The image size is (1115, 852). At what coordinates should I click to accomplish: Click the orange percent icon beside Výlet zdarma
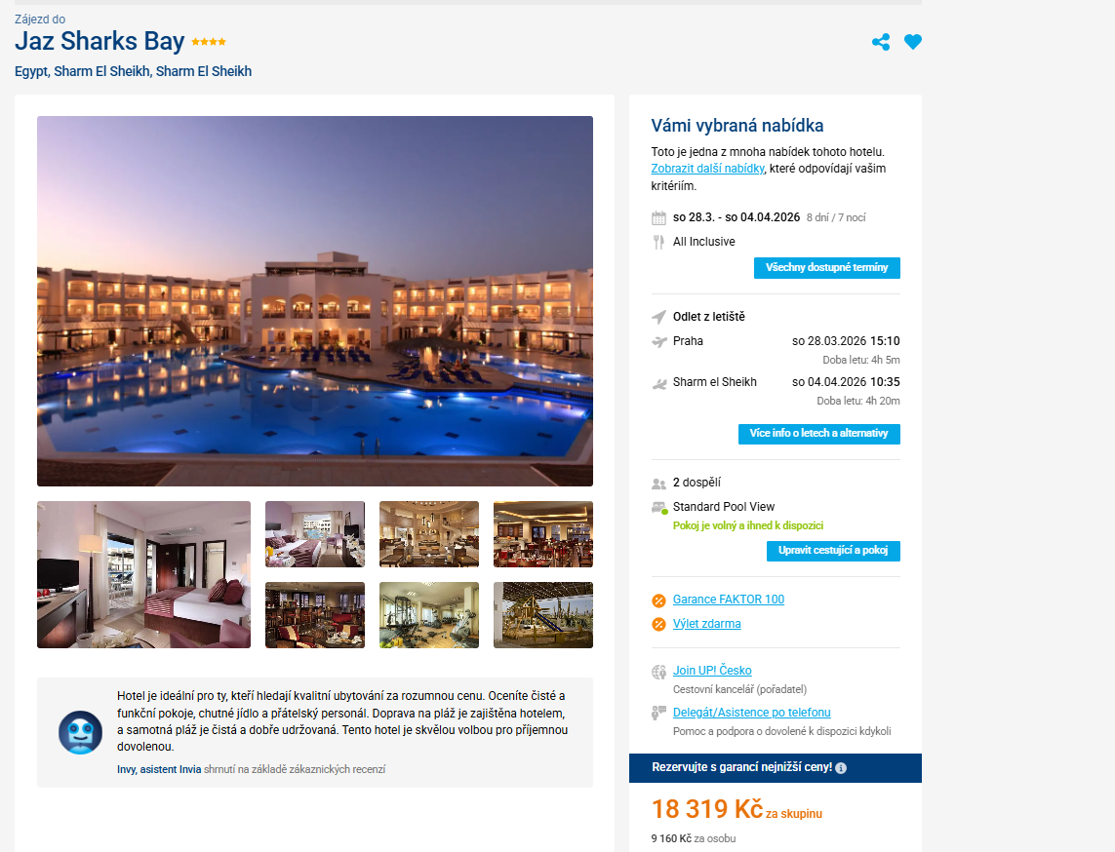coord(659,625)
